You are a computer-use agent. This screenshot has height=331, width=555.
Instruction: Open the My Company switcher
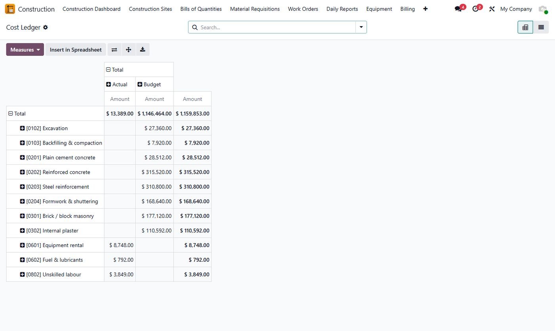[516, 9]
